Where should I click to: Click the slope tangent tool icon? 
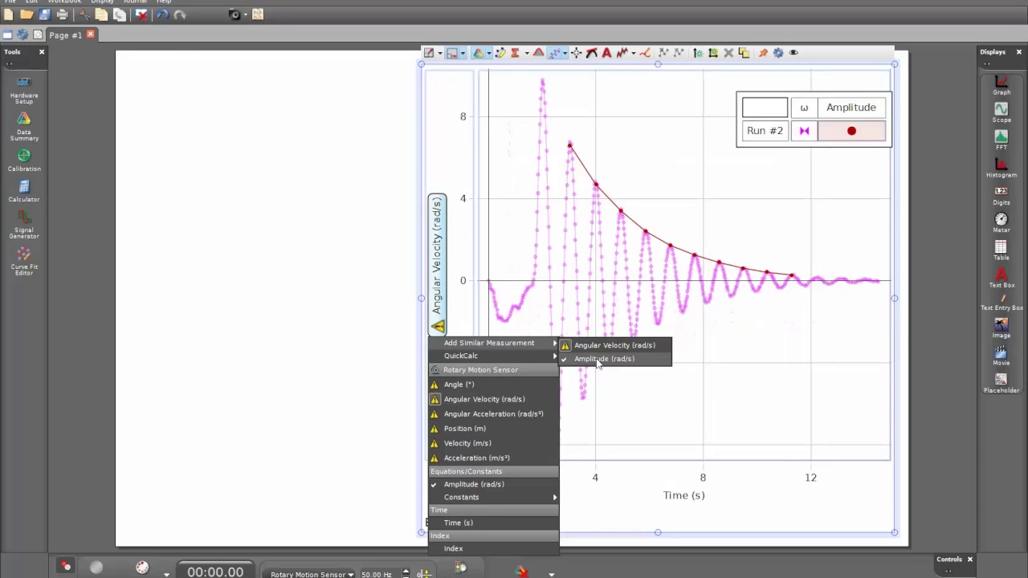point(592,53)
